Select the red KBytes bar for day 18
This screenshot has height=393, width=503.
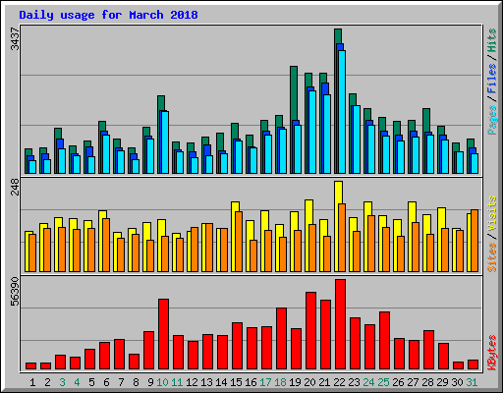[x=281, y=338]
